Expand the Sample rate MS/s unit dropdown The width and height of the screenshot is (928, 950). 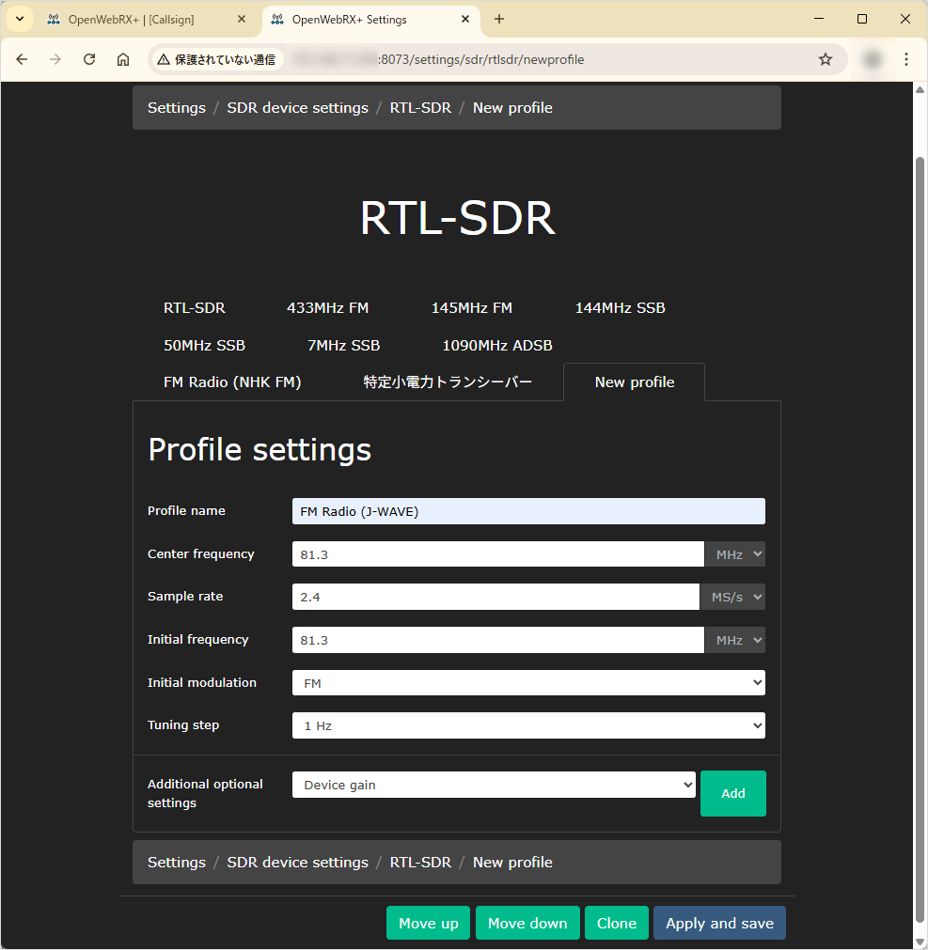click(732, 597)
